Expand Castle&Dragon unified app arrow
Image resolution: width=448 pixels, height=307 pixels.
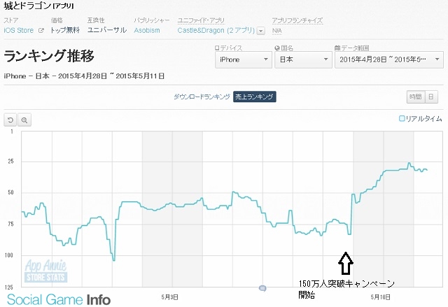pyautogui.click(x=261, y=31)
